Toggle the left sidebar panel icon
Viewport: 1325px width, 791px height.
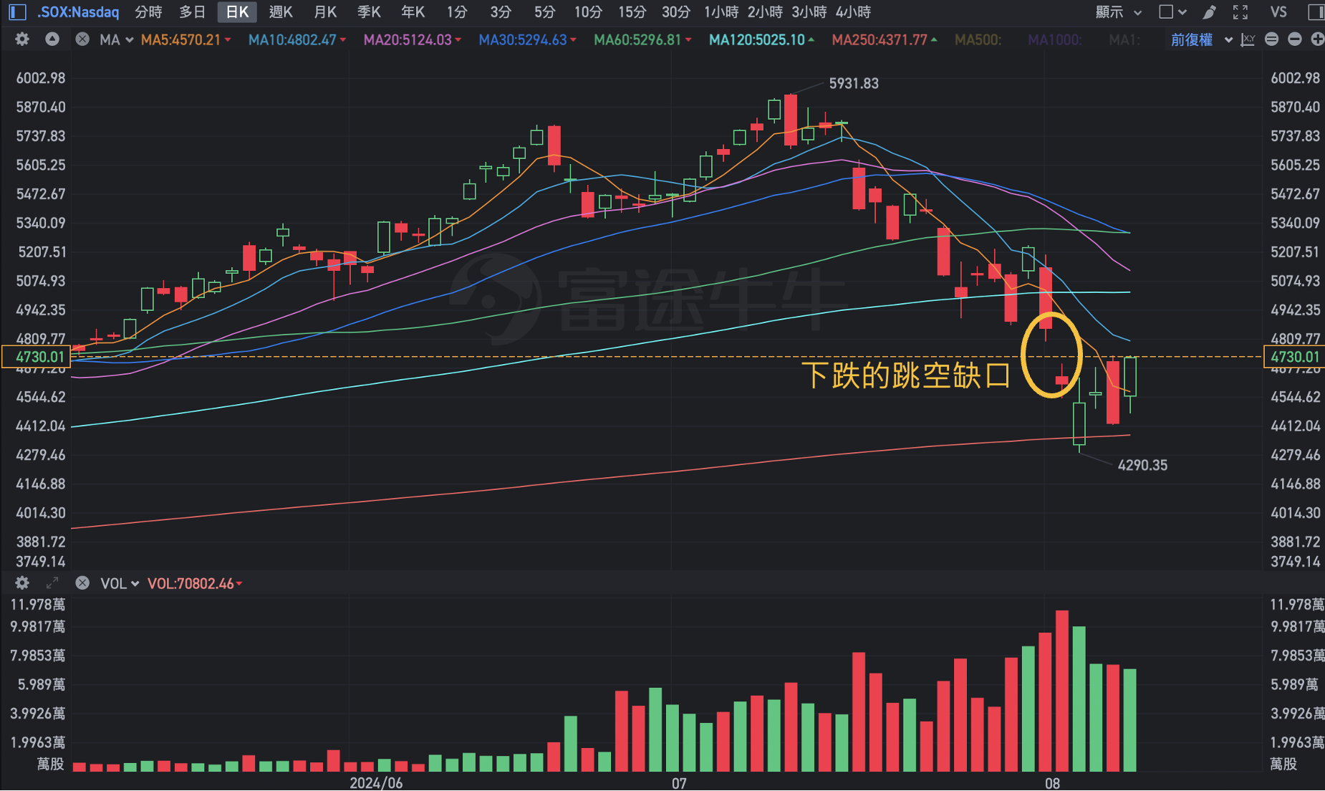click(17, 12)
